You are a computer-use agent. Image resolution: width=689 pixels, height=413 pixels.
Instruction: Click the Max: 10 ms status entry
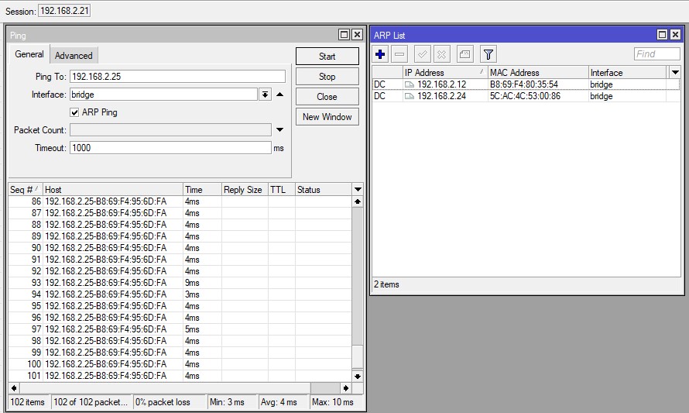click(x=337, y=402)
